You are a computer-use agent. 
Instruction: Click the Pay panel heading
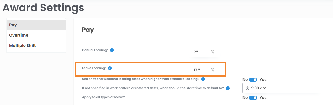pyautogui.click(x=88, y=30)
